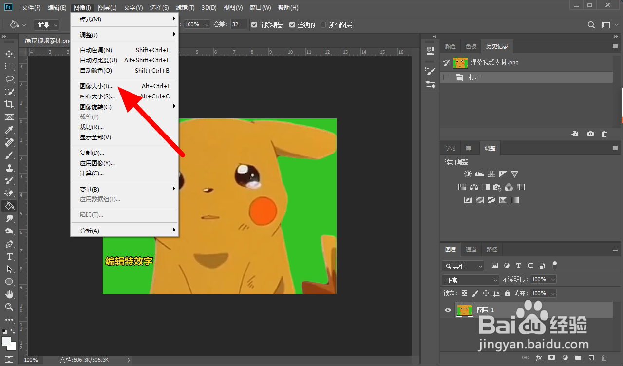Choose 应用图像(Y)... menu entry

pos(125,163)
